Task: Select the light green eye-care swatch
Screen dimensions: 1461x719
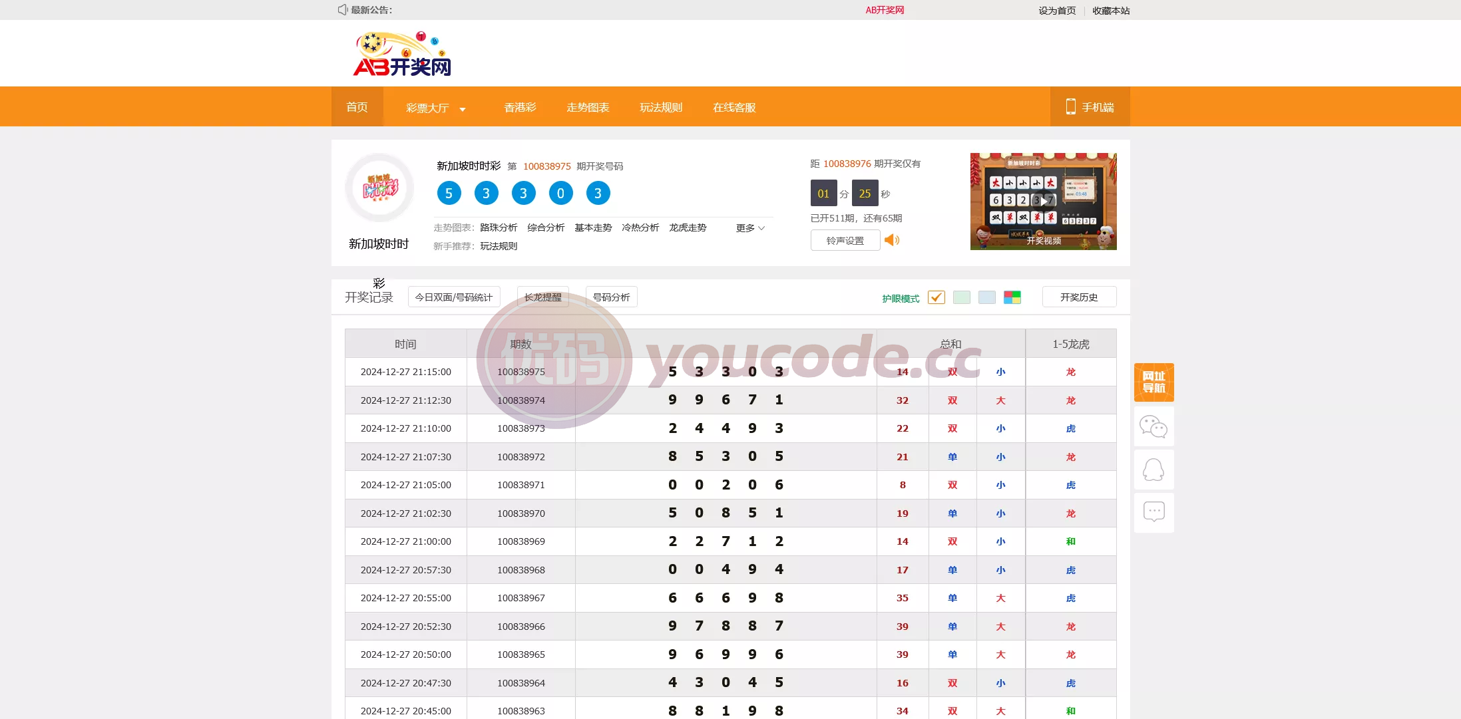Action: [x=961, y=297]
